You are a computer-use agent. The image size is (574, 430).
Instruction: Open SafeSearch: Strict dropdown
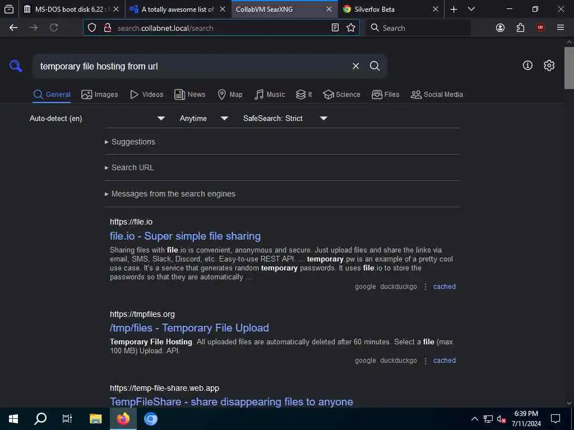click(285, 119)
